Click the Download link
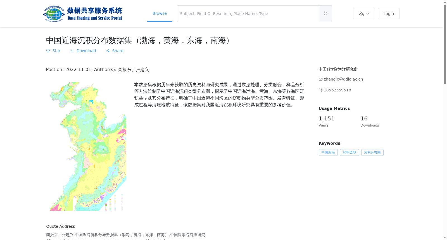447x240 pixels. [x=83, y=51]
